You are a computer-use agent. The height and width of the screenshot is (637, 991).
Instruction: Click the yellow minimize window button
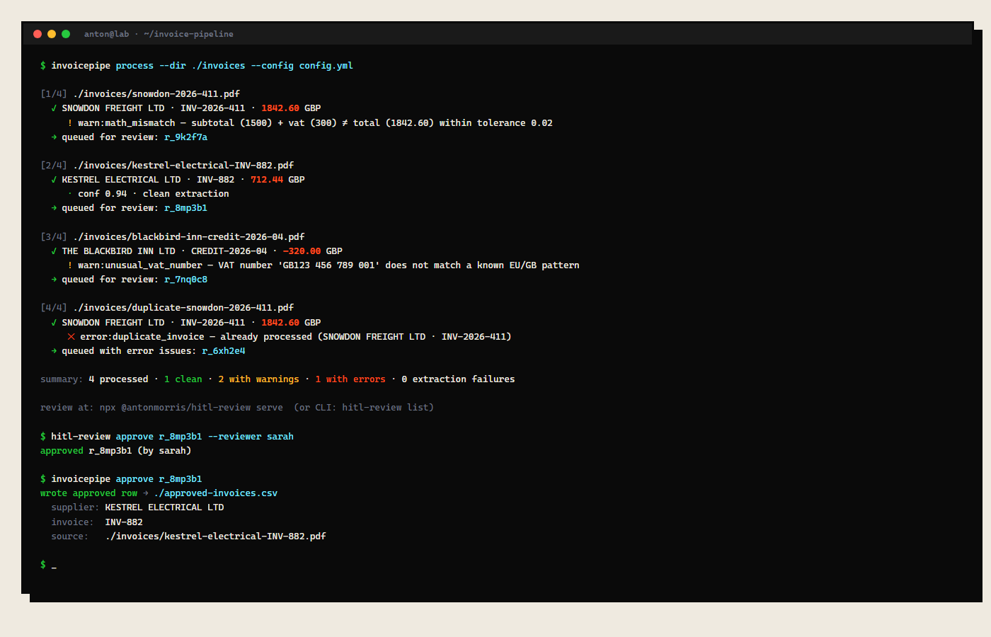[52, 34]
